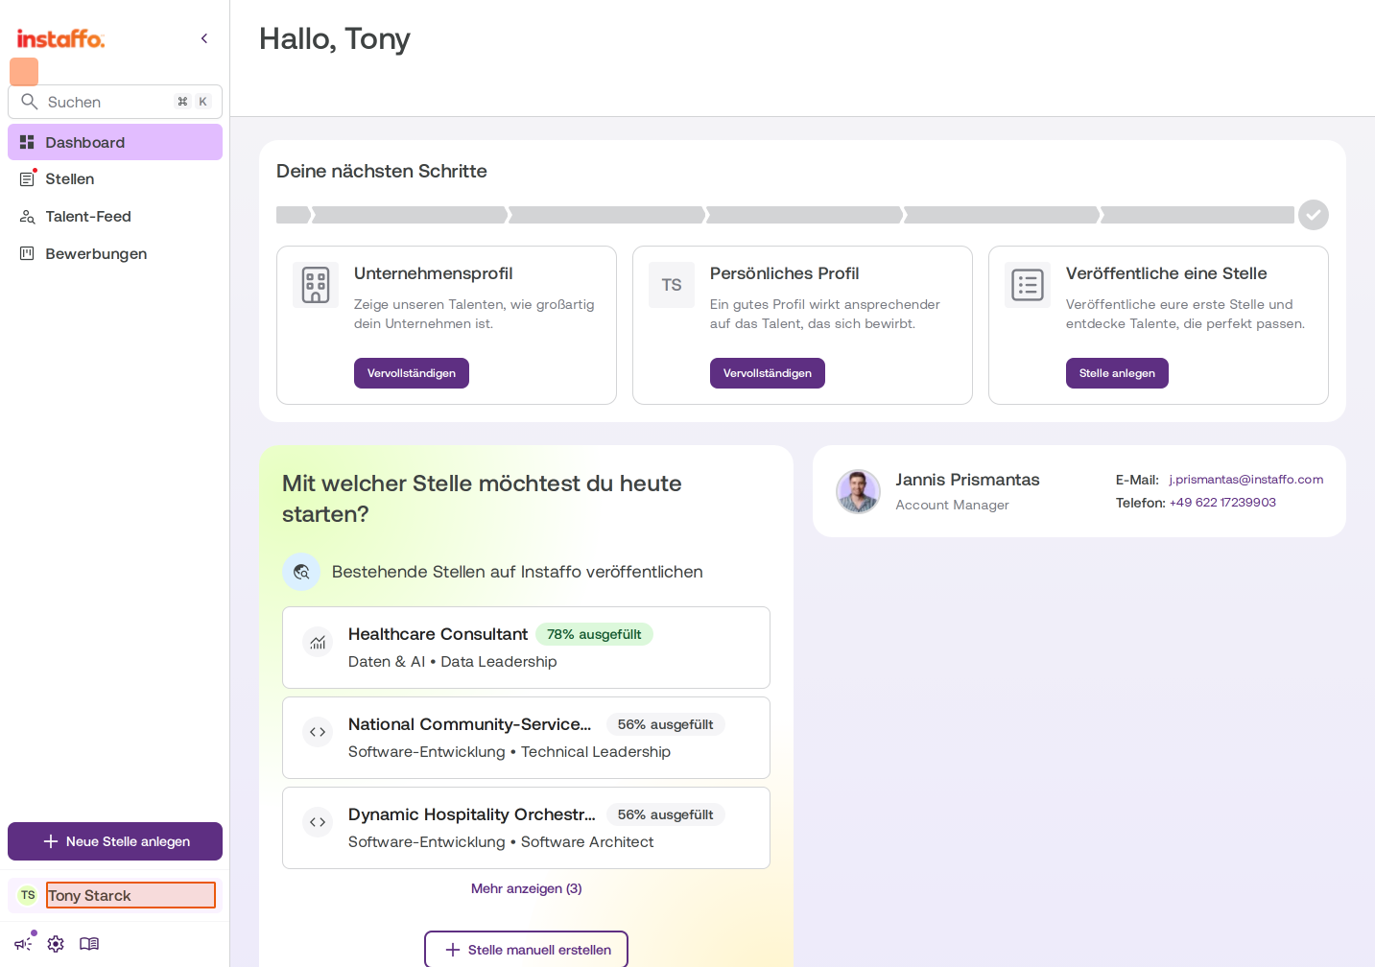The image size is (1375, 967).
Task: Click Jannis Prismantas profile photo
Action: [x=858, y=491]
